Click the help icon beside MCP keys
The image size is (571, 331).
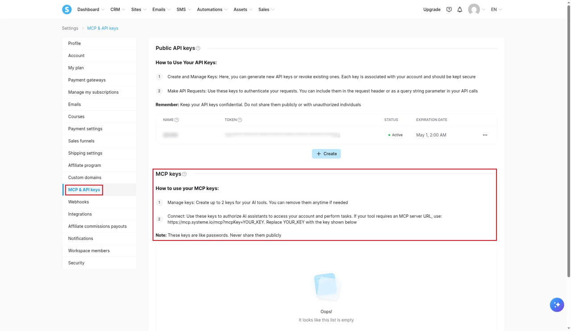coord(184,174)
